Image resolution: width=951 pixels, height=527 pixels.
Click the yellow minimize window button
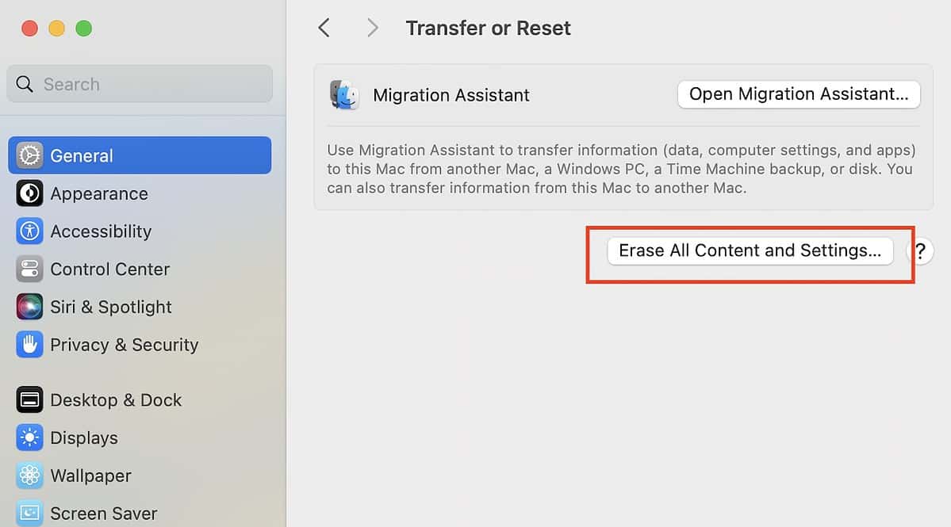pos(56,29)
